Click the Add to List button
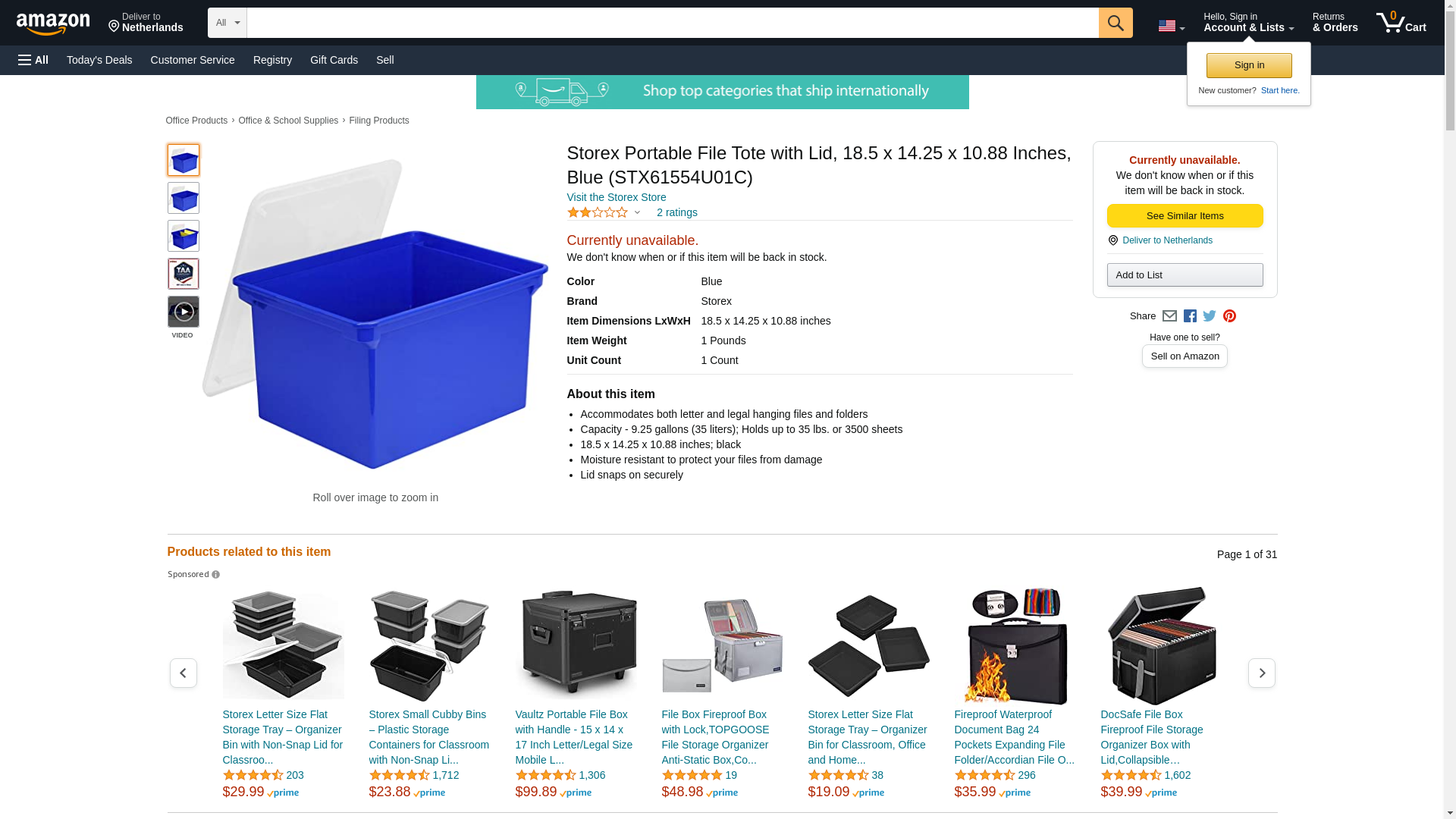Viewport: 1456px width, 819px height. (x=1185, y=275)
